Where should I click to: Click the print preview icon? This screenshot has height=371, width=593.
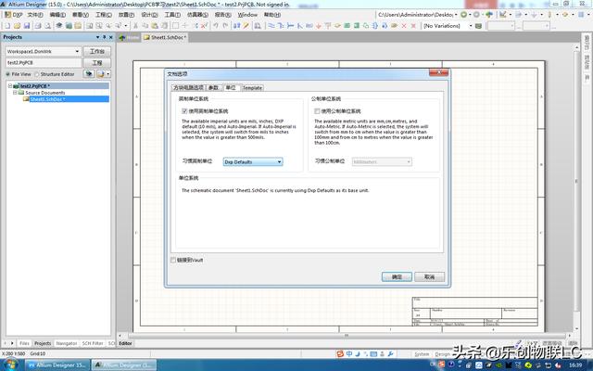point(47,26)
